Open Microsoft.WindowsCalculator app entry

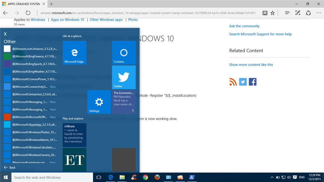click(31, 147)
